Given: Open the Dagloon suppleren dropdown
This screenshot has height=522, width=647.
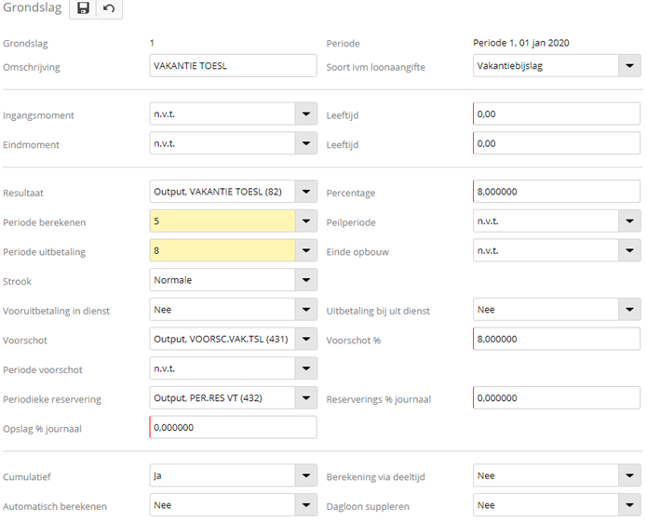Looking at the screenshot, I should coord(630,505).
